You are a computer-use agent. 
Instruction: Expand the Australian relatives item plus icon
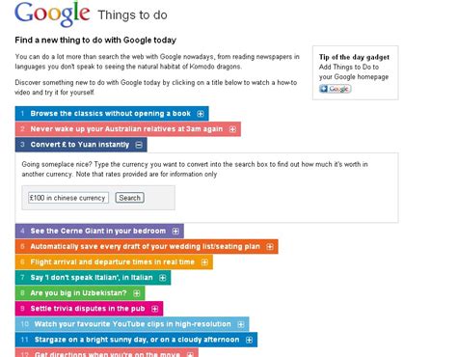tap(232, 129)
